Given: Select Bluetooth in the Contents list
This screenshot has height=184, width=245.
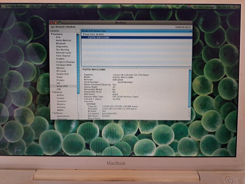Looking at the screenshot, I should pyautogui.click(x=61, y=43).
